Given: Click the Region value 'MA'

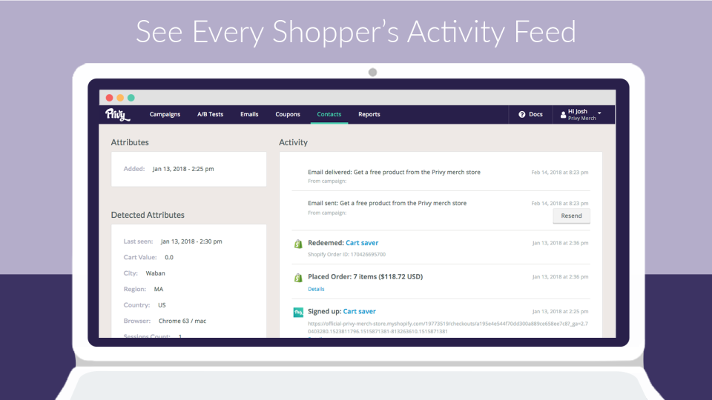Looking at the screenshot, I should (159, 289).
